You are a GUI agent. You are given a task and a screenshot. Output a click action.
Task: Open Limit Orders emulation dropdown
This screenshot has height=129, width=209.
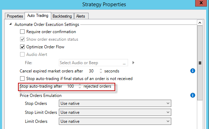point(115,121)
